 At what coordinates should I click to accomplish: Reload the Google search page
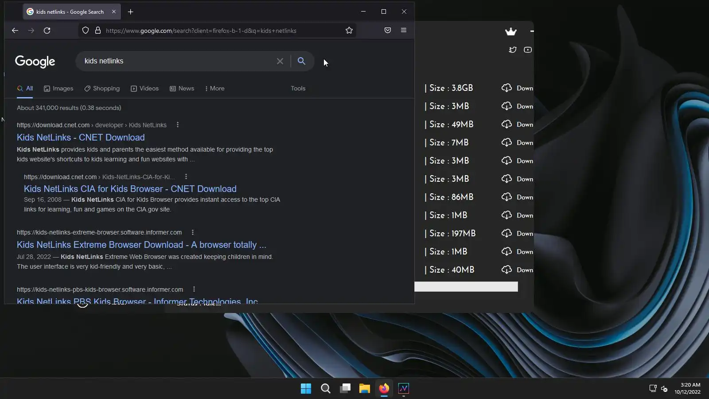(47, 31)
